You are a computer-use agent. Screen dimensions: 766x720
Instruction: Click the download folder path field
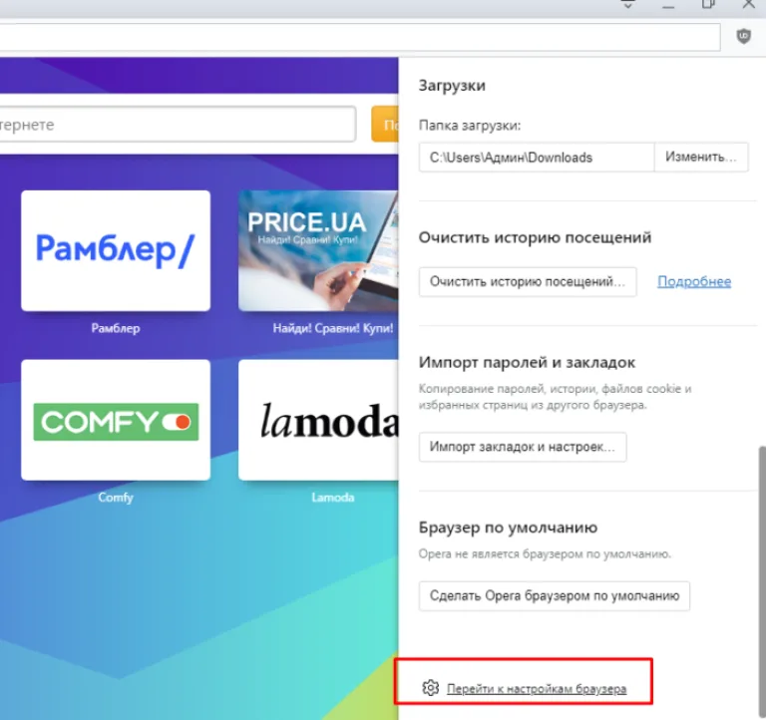click(x=537, y=157)
